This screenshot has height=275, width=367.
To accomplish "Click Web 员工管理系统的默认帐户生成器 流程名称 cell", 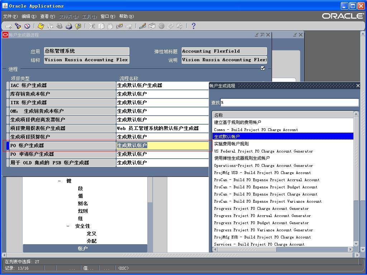I will (162, 129).
